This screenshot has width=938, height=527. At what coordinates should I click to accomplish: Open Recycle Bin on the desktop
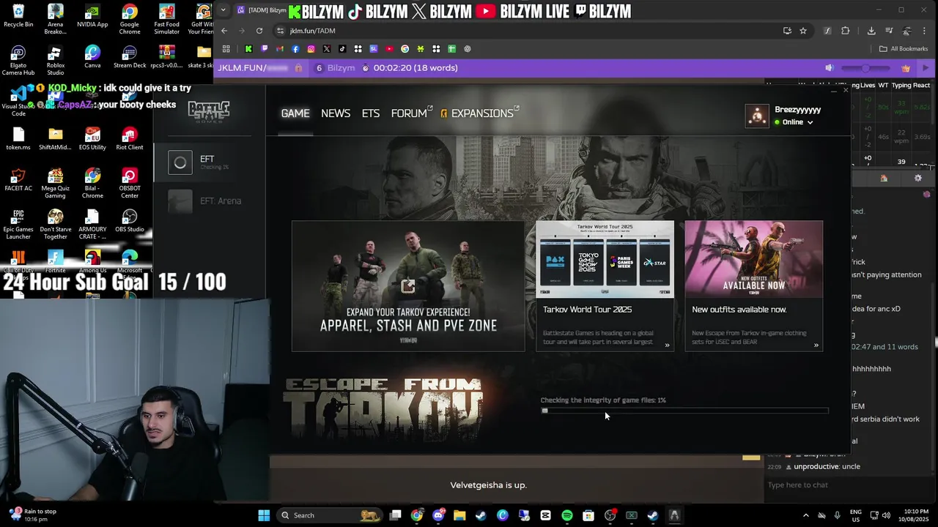18,15
